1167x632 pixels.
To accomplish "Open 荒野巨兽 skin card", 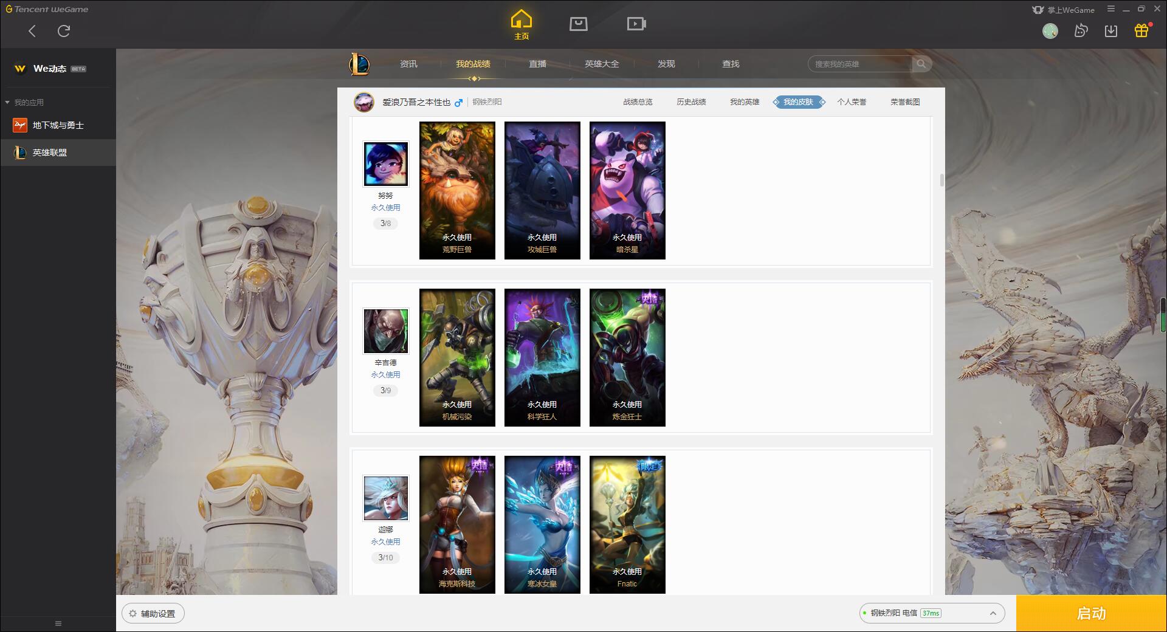I will click(457, 190).
